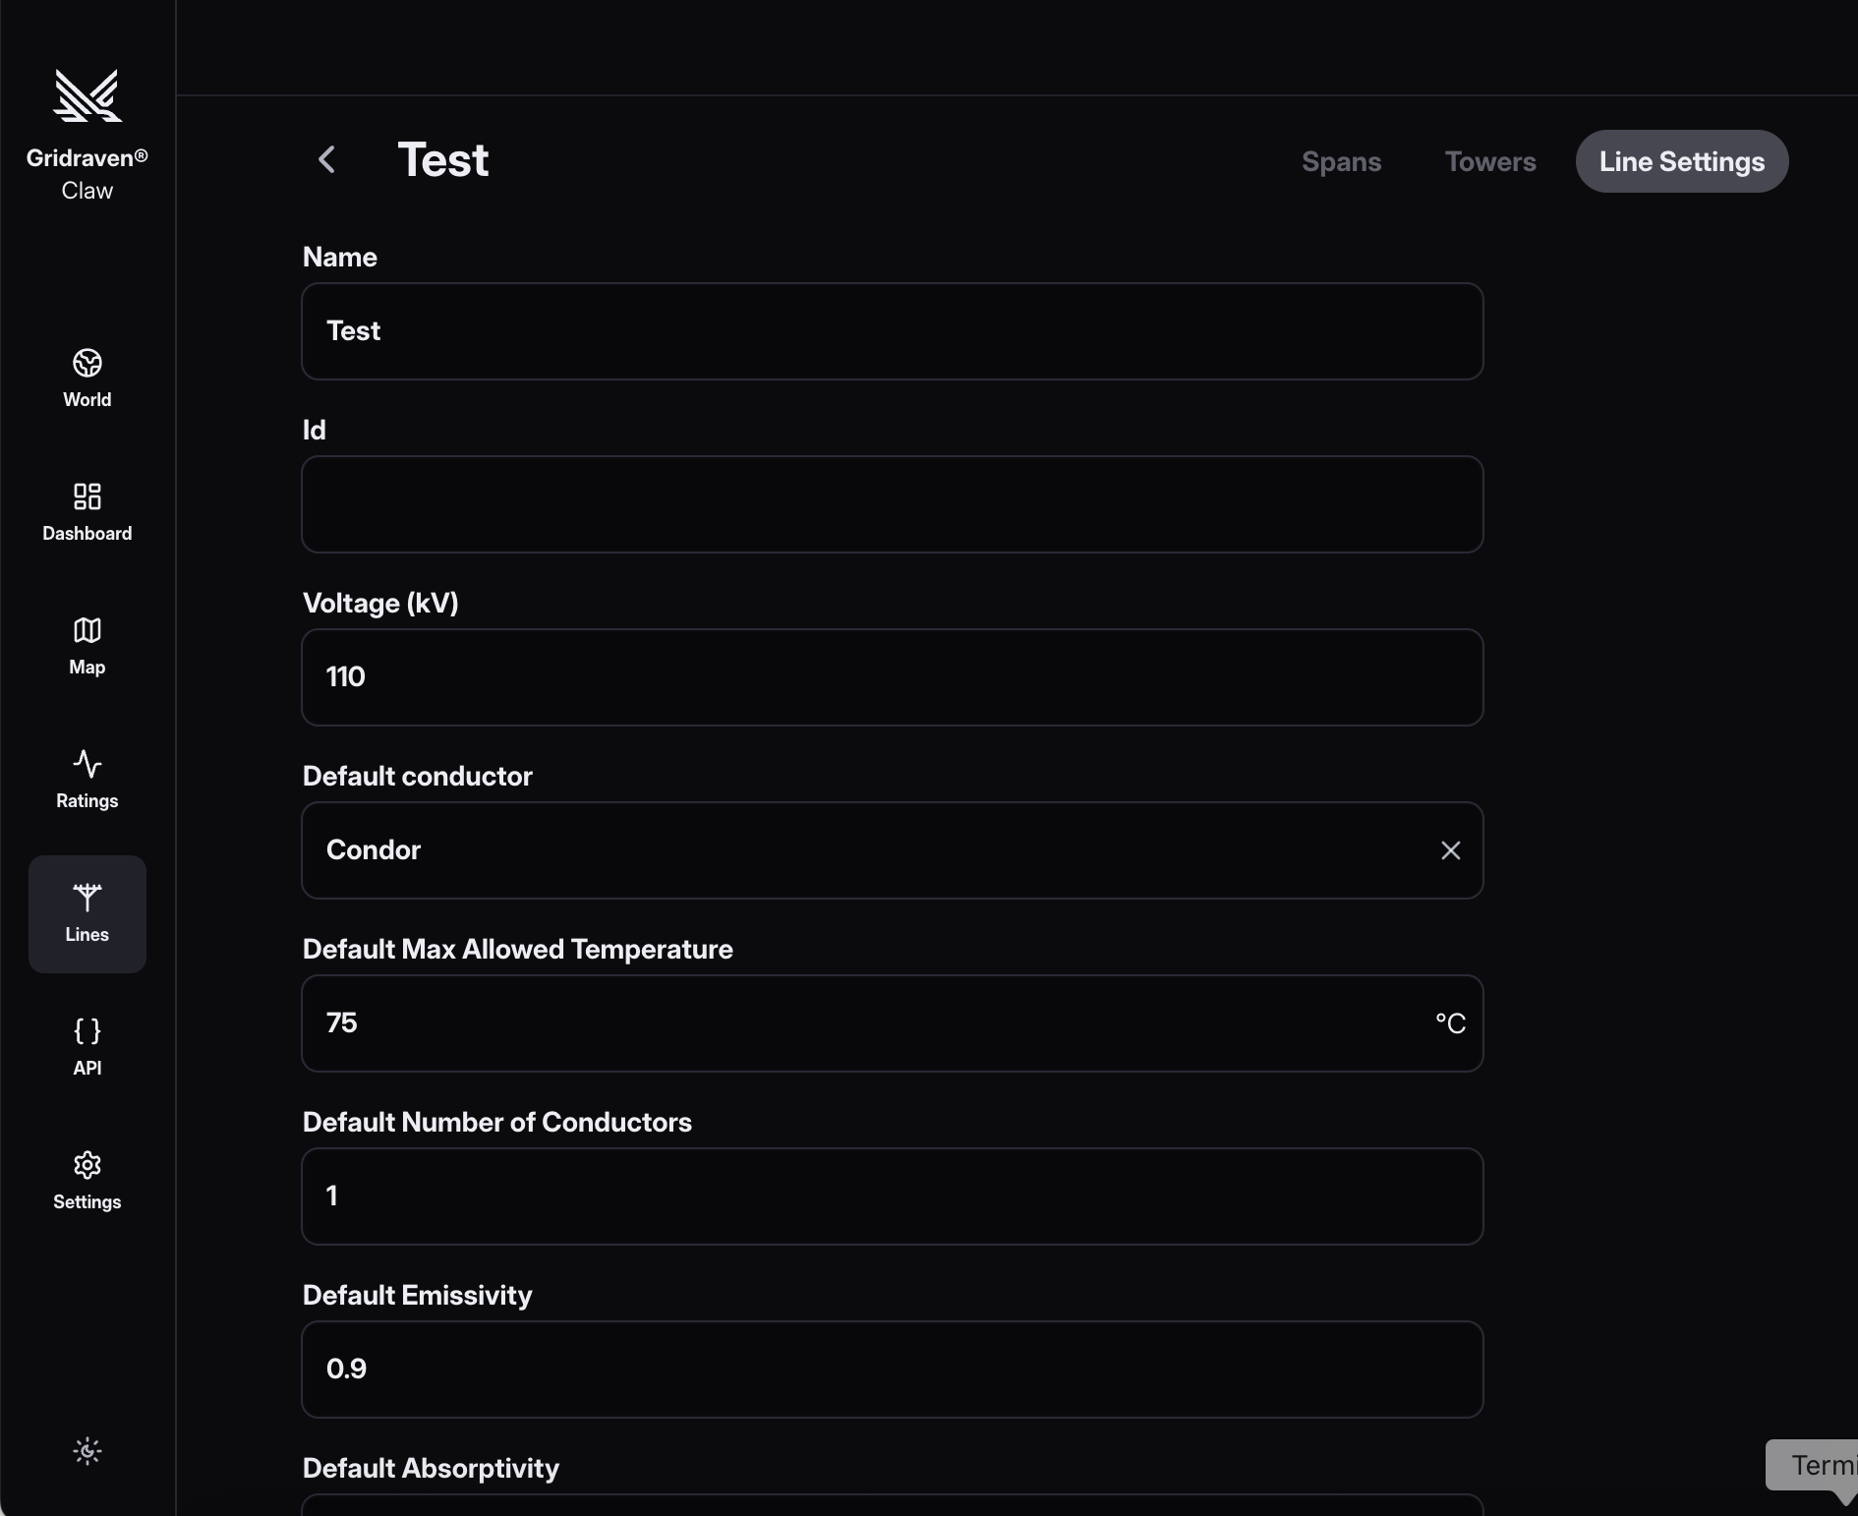Open the World globe icon
The image size is (1858, 1516).
point(87,363)
